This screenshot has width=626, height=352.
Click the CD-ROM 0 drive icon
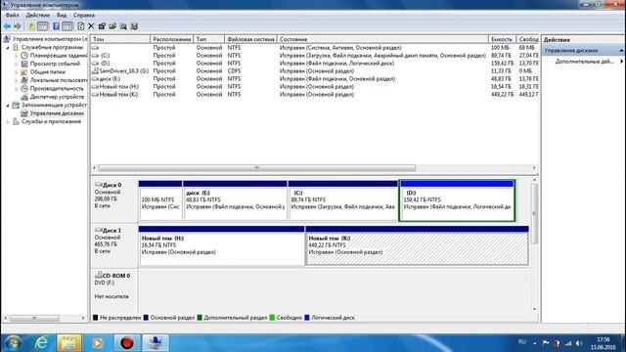coord(98,276)
